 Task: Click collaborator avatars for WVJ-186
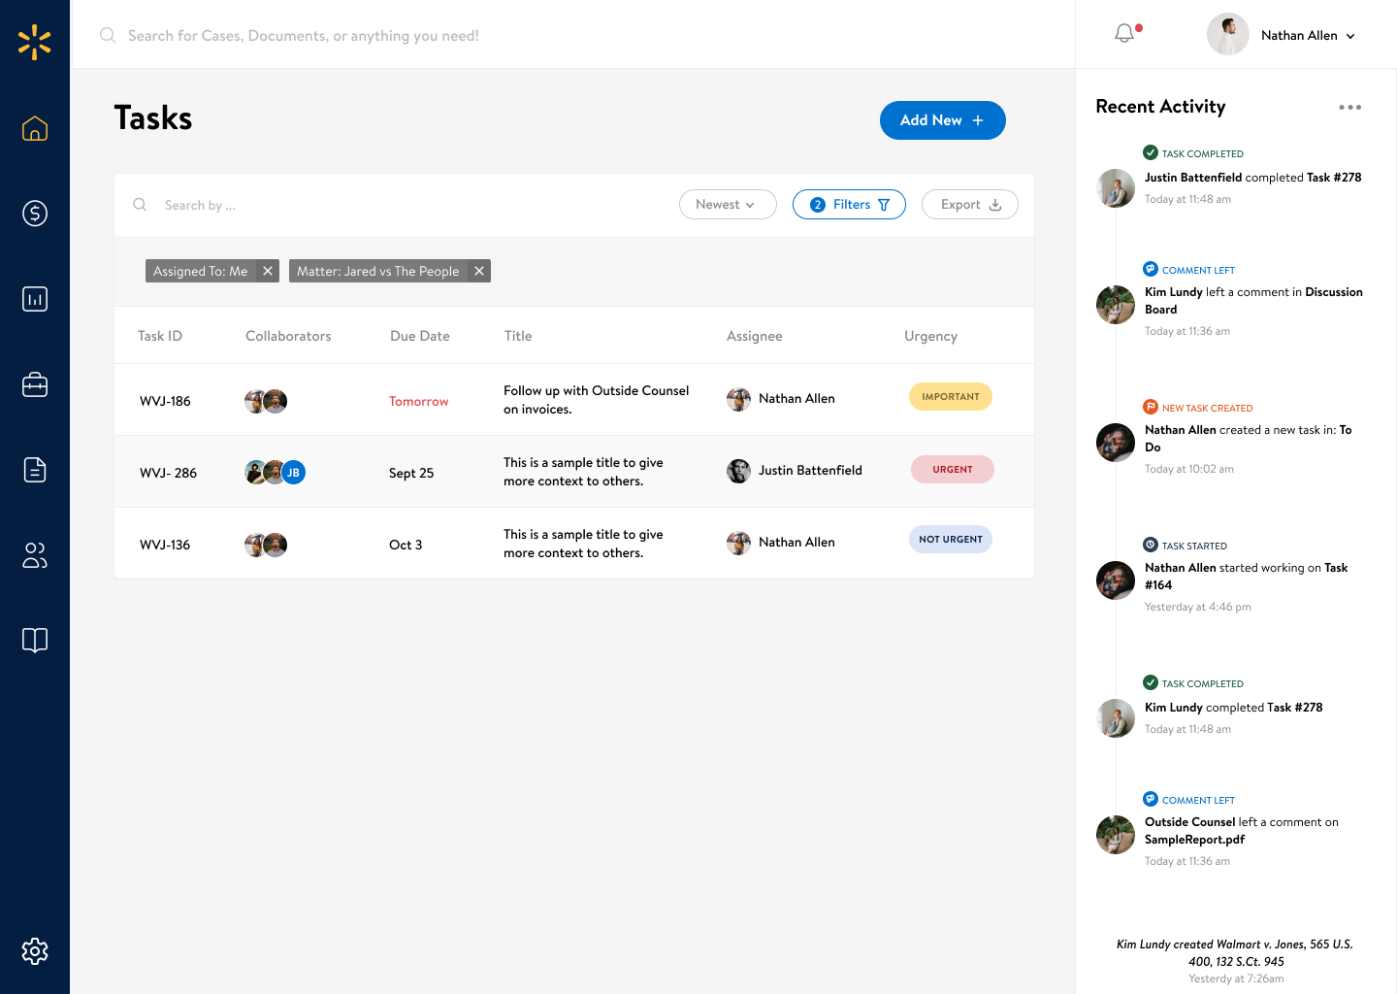pyautogui.click(x=266, y=401)
